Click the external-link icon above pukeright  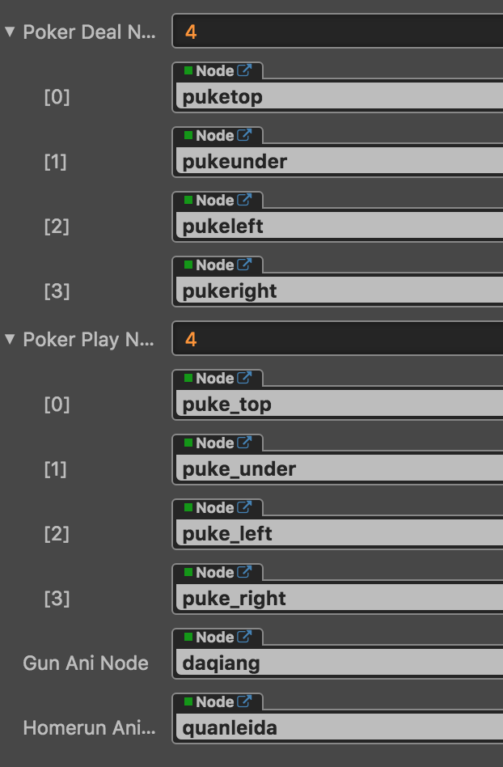[x=244, y=265]
